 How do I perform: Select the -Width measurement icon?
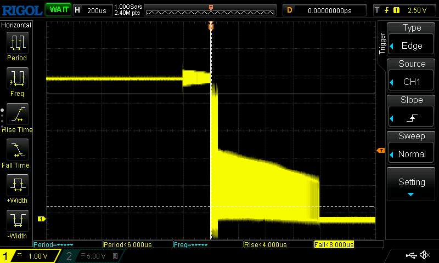[x=17, y=224]
